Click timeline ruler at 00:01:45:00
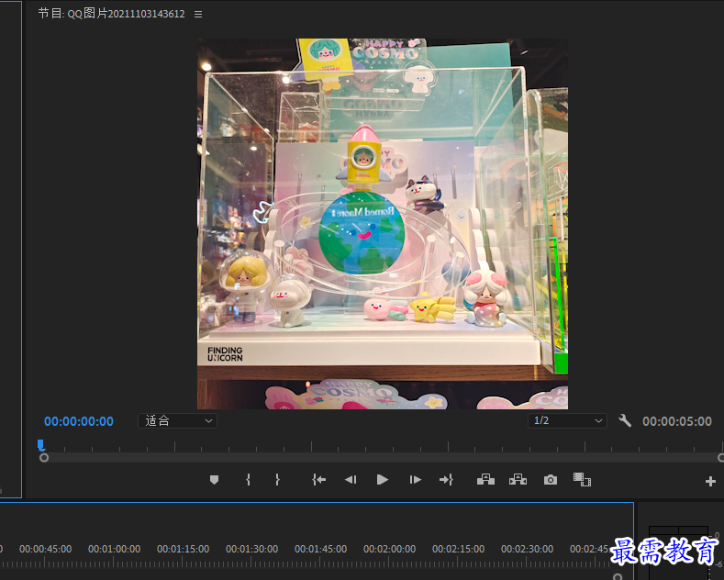Viewport: 724px width, 580px height. click(x=320, y=549)
